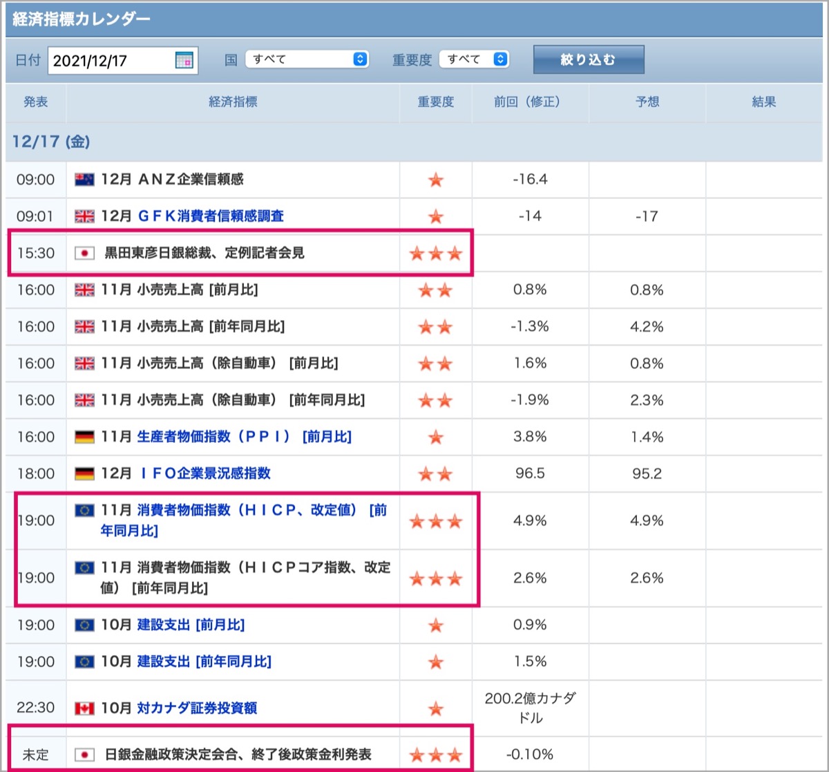
Task: Click the three stars on 黒田東彦日銀総裁 row
Action: point(436,254)
